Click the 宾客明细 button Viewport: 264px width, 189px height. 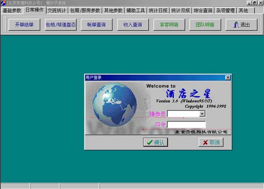[x=169, y=25]
